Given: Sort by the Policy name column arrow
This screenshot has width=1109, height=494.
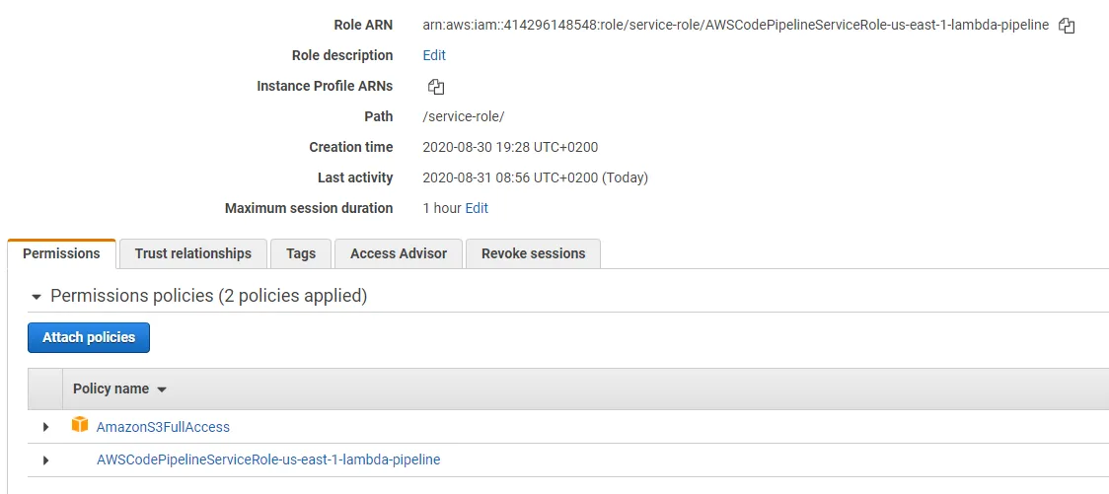Looking at the screenshot, I should pos(161,390).
